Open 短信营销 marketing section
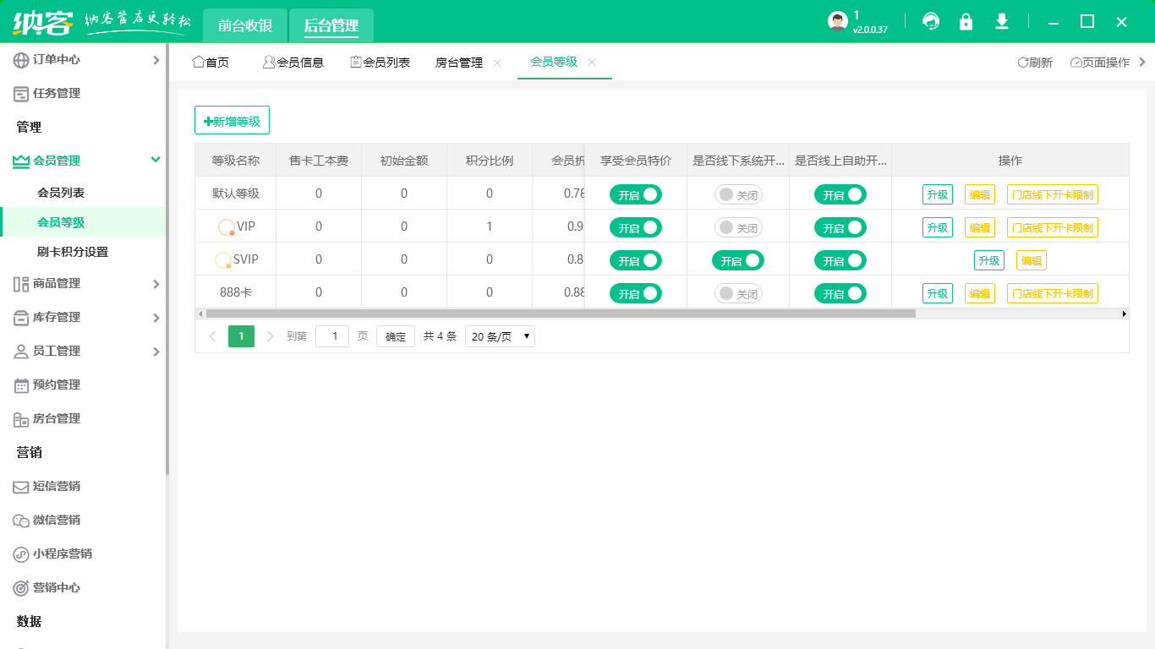The height and width of the screenshot is (649, 1155). [x=54, y=486]
